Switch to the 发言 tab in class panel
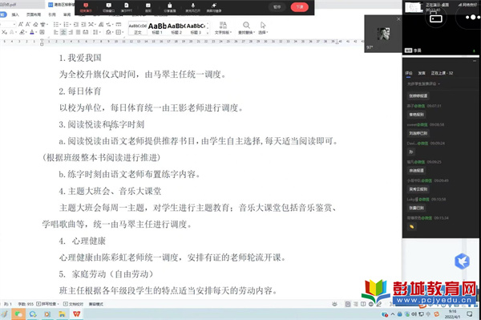The width and height of the screenshot is (481, 320). pos(422,73)
